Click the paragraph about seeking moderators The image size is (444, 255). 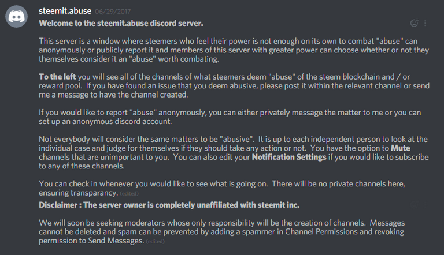coord(222,231)
